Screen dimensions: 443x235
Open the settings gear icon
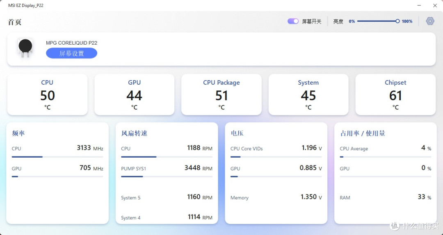coord(430,21)
